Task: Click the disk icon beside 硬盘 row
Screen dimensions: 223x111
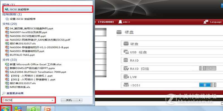Action: (126, 44)
